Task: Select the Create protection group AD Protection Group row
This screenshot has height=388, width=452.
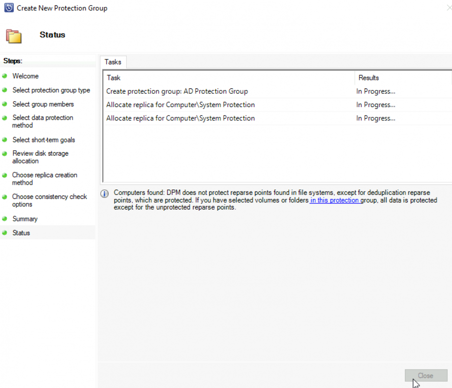Action: (x=177, y=91)
